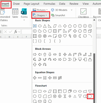Open the Insert Function fx button
Viewport: 101px width, 103px height.
16,32
